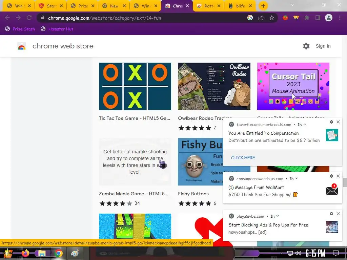
Task: Switch to the Star tab
Action: click(50, 6)
